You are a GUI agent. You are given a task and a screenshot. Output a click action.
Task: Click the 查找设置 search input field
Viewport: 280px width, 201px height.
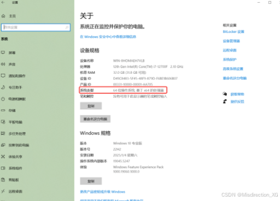coord(36,27)
